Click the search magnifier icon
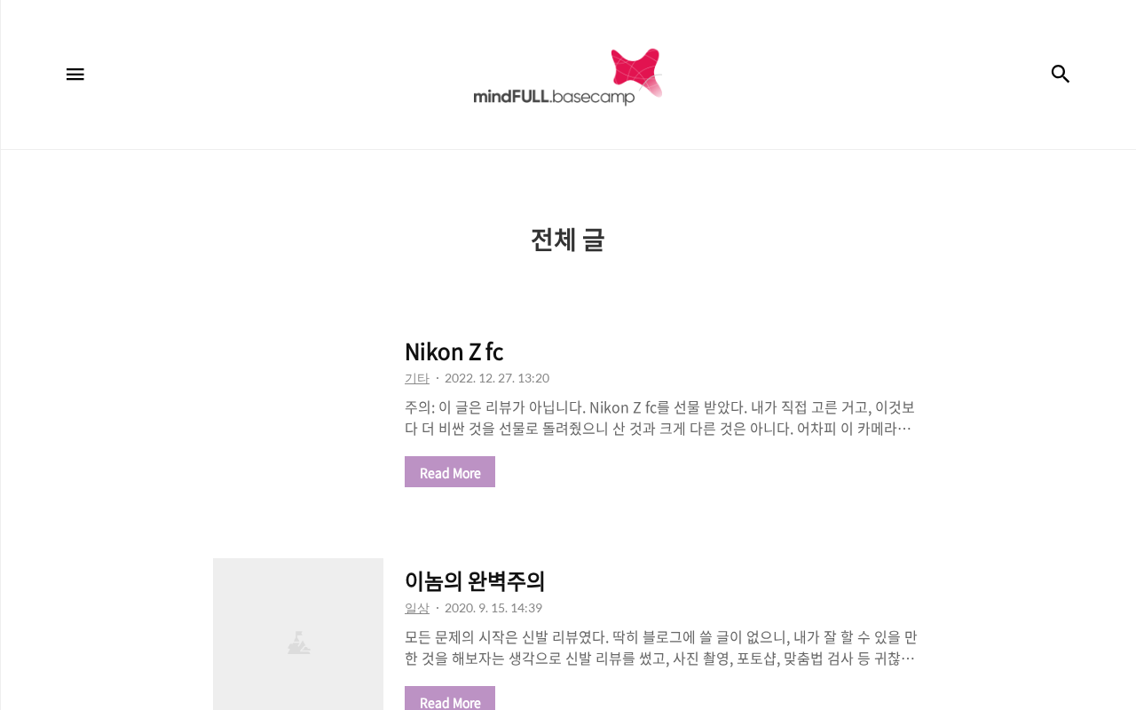 tap(1061, 75)
